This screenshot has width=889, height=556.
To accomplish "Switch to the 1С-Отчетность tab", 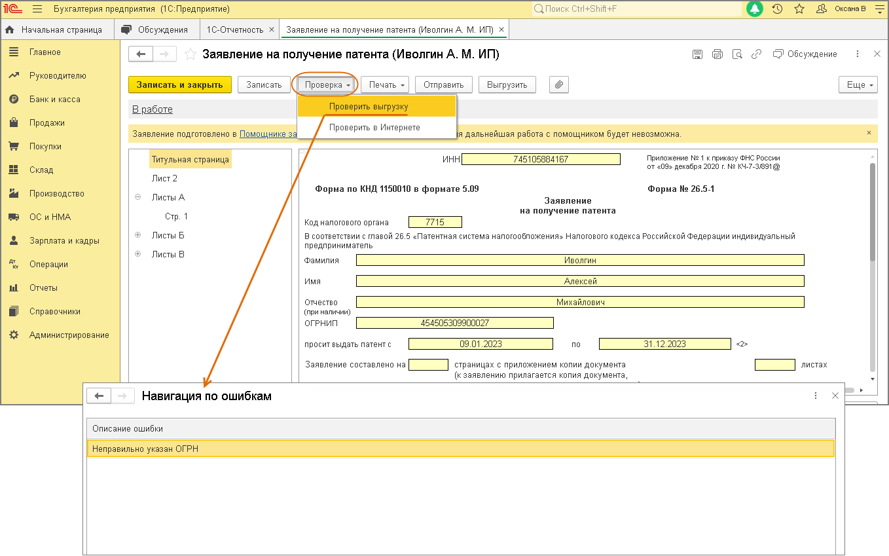I will pos(234,29).
